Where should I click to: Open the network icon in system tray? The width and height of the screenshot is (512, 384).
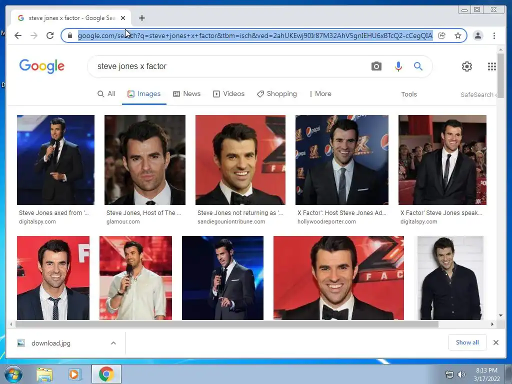(x=449, y=375)
